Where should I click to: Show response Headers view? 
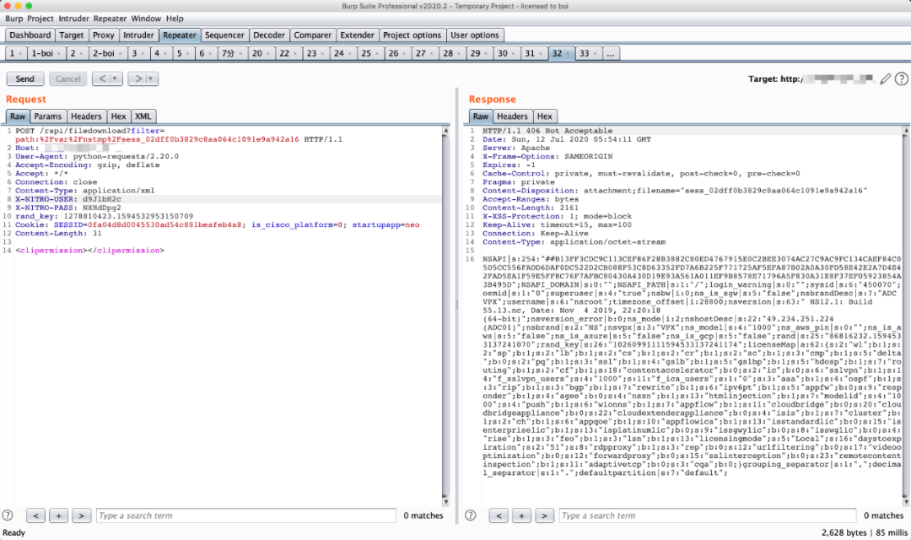tap(513, 116)
